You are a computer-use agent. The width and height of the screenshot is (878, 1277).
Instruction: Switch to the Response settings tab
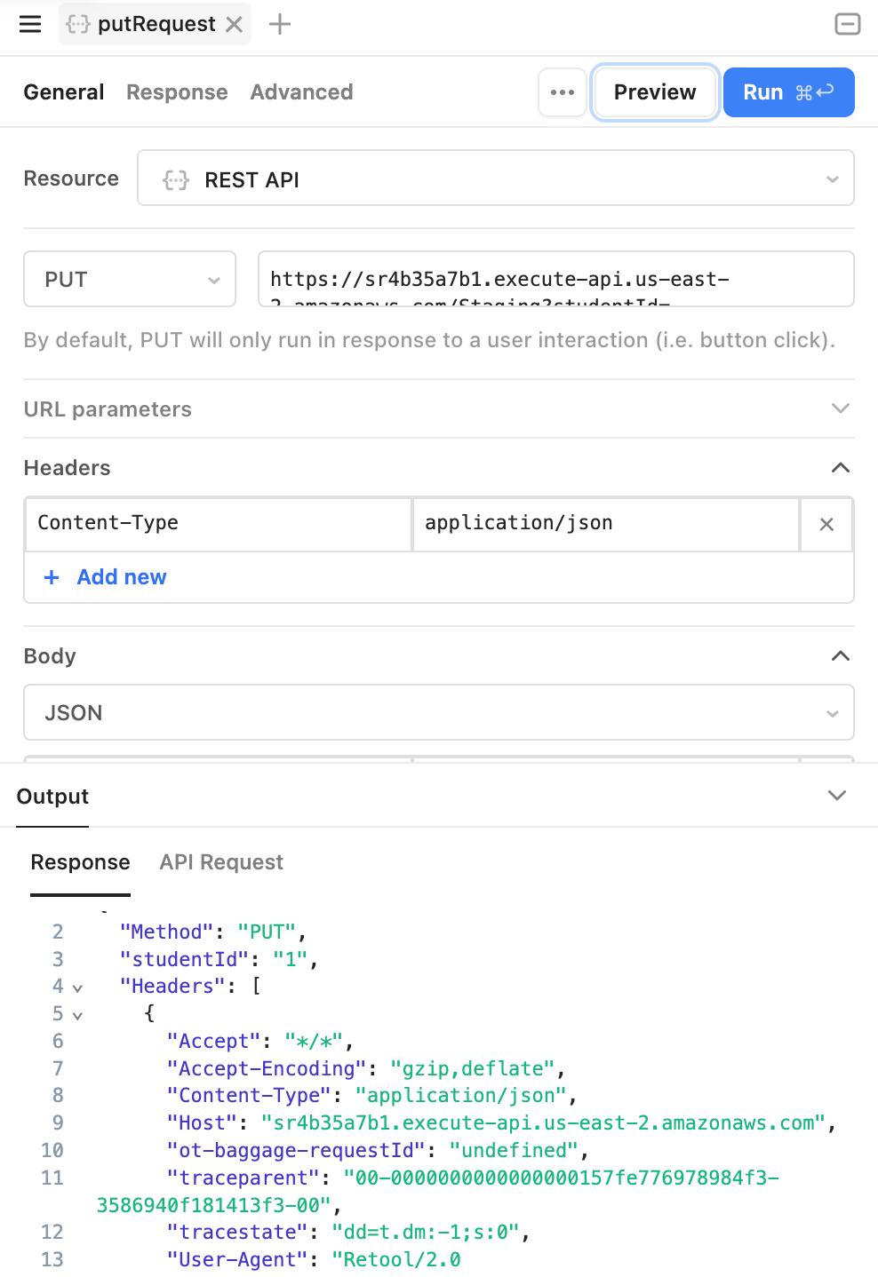(x=177, y=92)
